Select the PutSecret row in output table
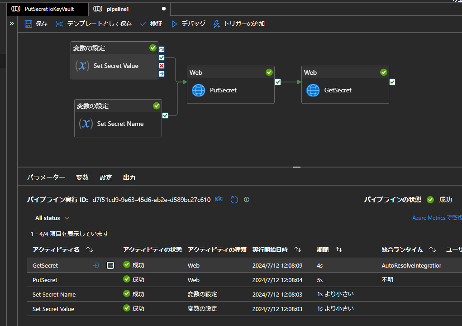 [x=244, y=280]
